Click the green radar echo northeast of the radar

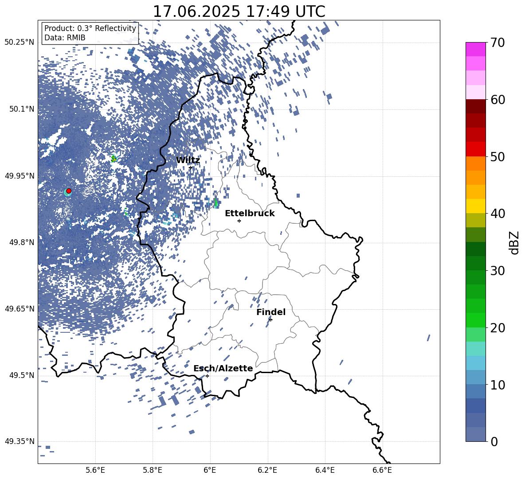point(114,158)
